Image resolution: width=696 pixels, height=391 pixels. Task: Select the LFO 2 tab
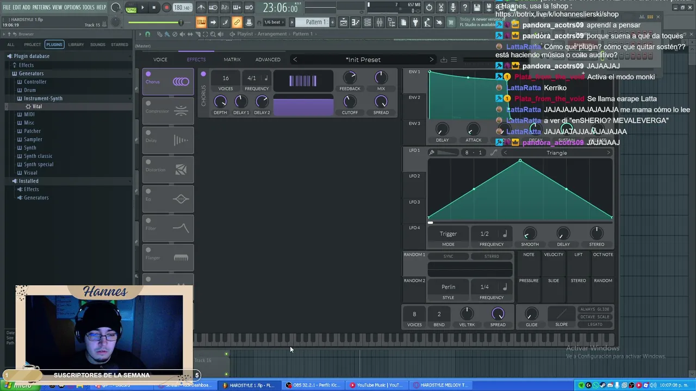[x=414, y=176]
